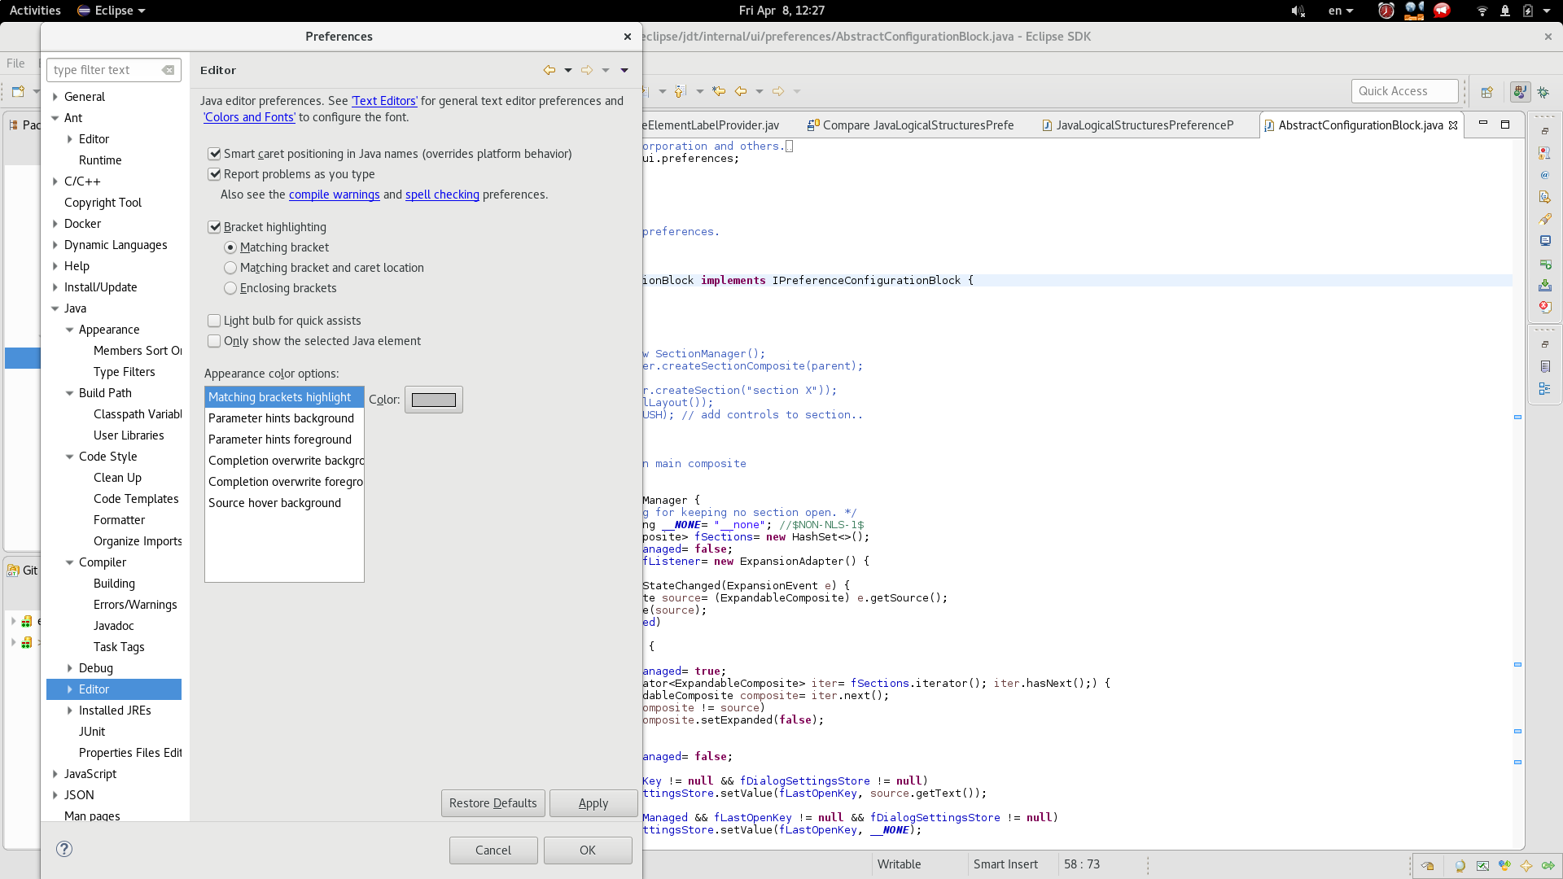
Task: Open the Error Log view icon
Action: (1544, 307)
